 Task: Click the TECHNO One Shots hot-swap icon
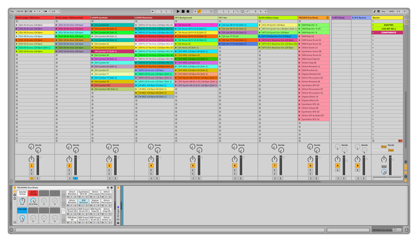pos(108,188)
